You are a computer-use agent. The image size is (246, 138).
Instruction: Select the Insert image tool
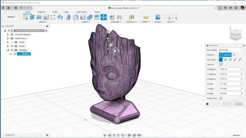coord(158,17)
